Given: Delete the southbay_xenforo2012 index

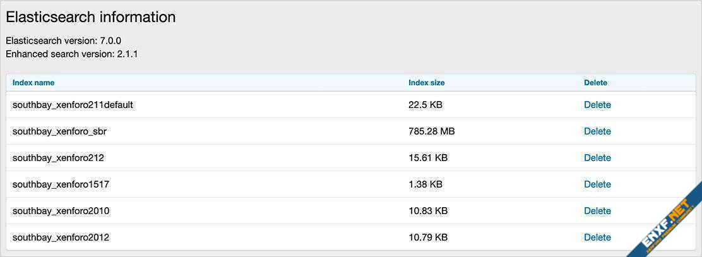Looking at the screenshot, I should point(597,237).
